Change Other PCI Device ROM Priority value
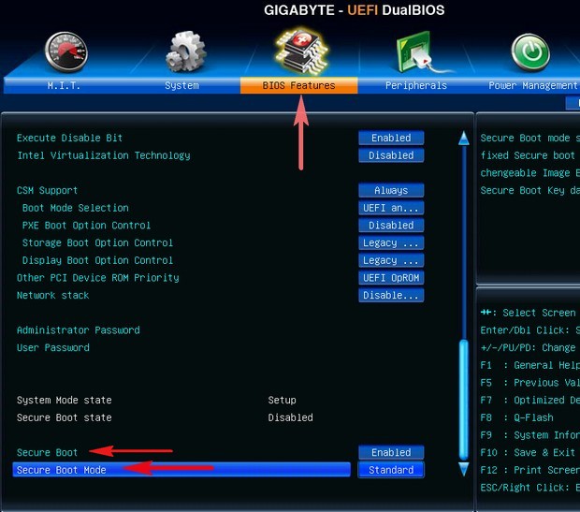The image size is (580, 512). tap(391, 278)
